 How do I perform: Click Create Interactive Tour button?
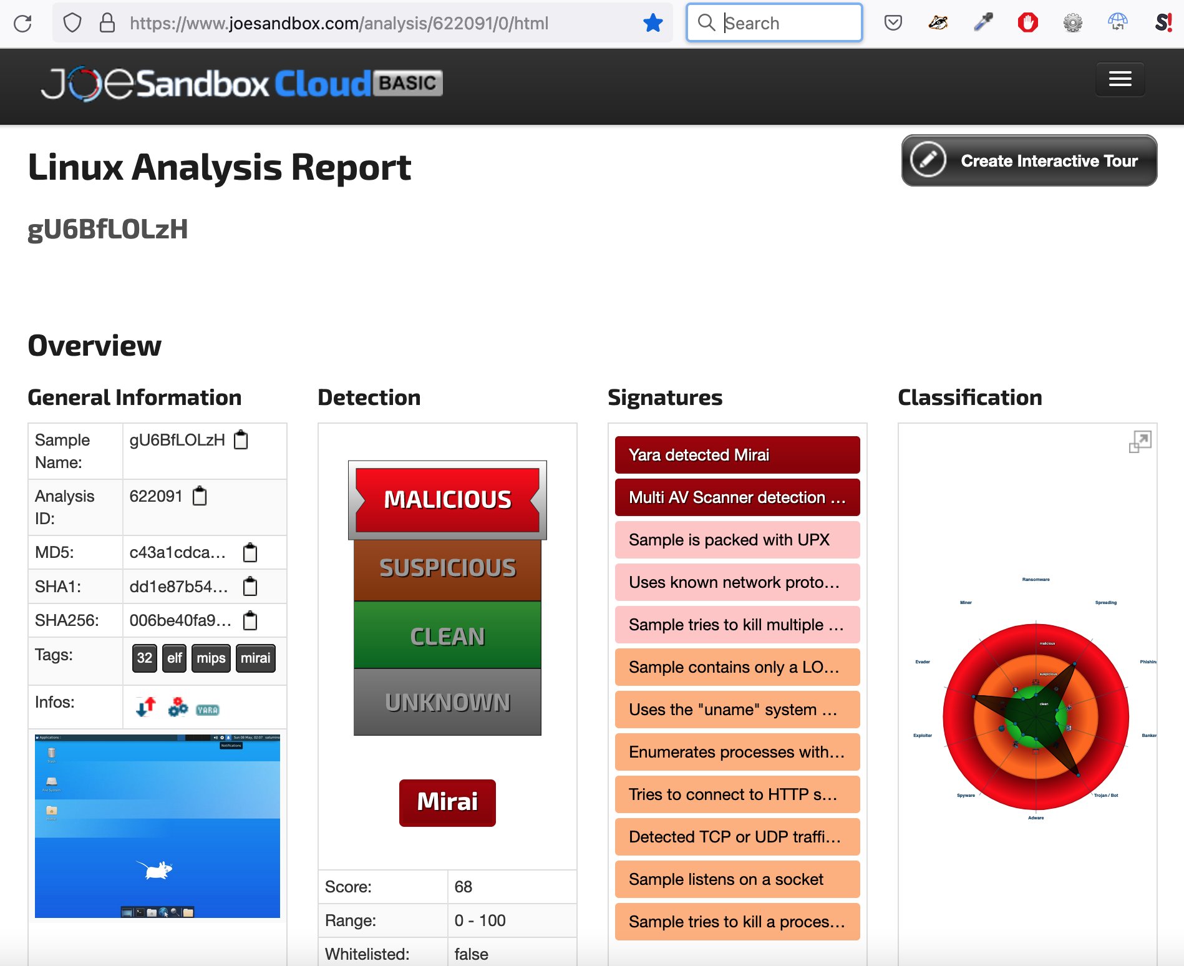(1029, 160)
